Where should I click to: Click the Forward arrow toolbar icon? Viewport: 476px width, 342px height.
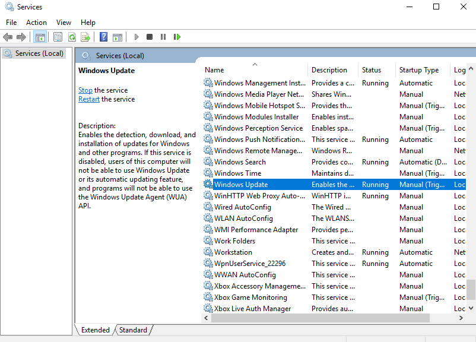(21, 37)
